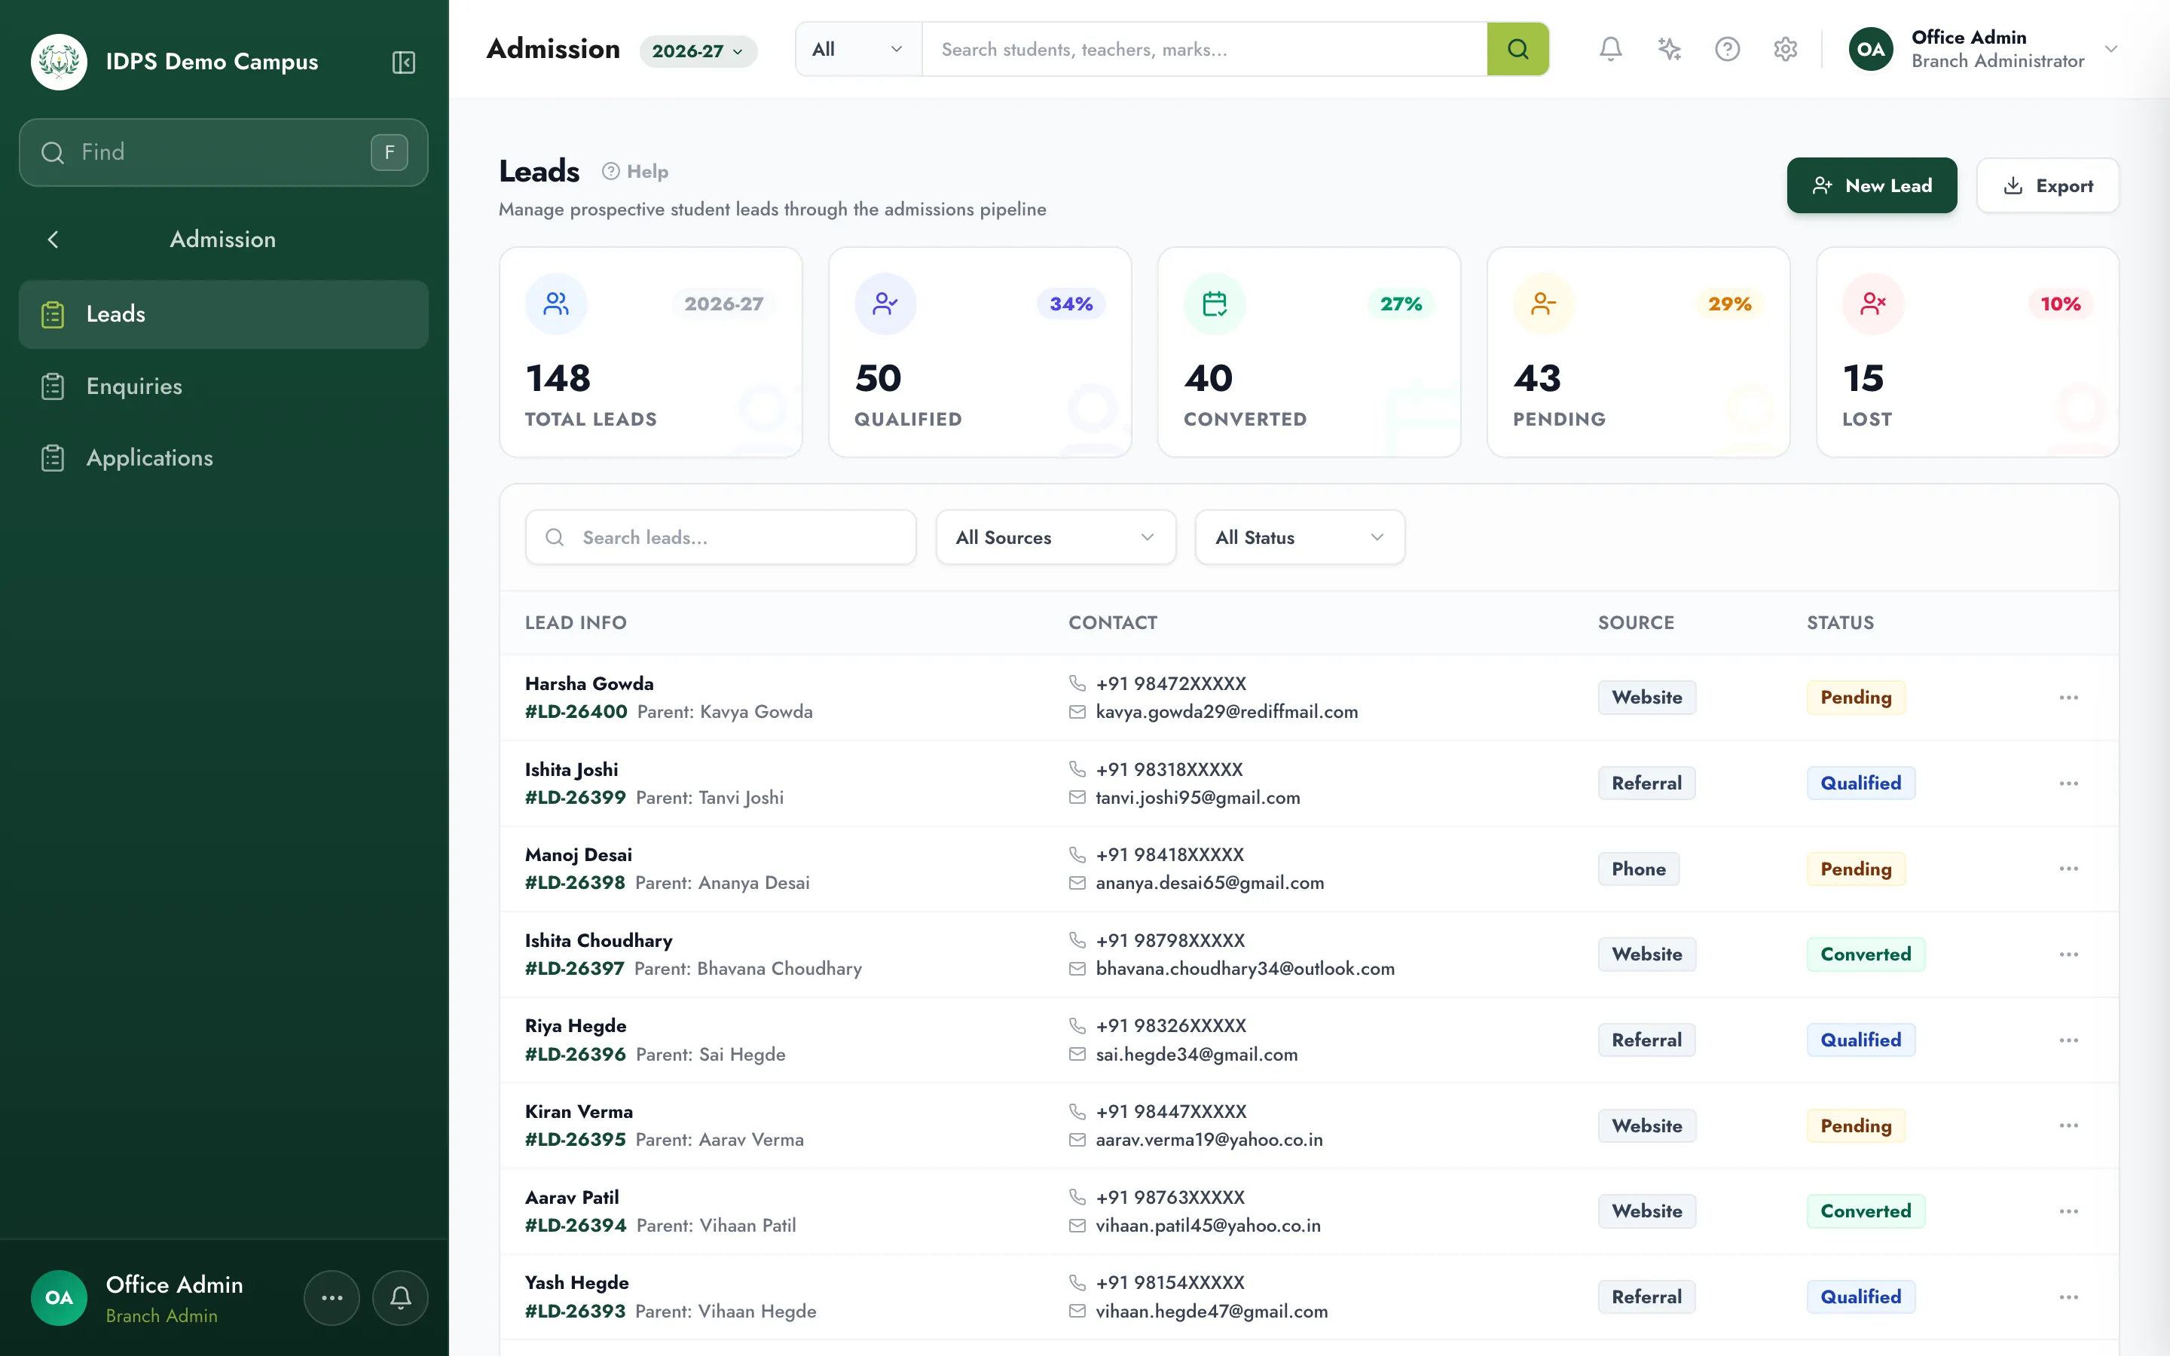
Task: Open Enquiries in the sidebar
Action: point(223,386)
